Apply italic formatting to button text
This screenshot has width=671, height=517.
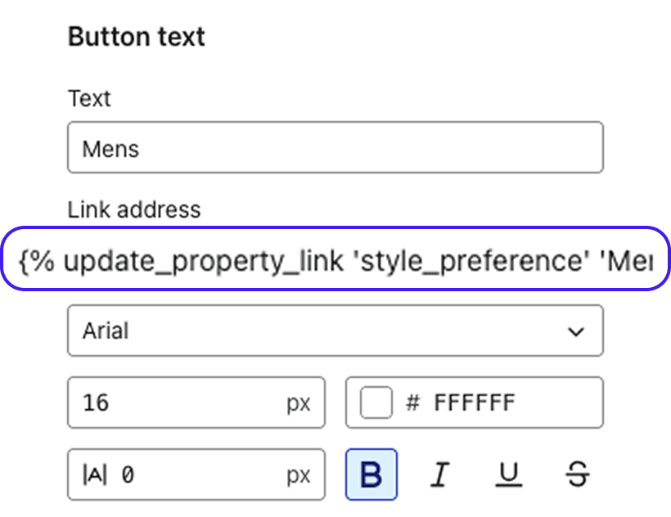[439, 474]
